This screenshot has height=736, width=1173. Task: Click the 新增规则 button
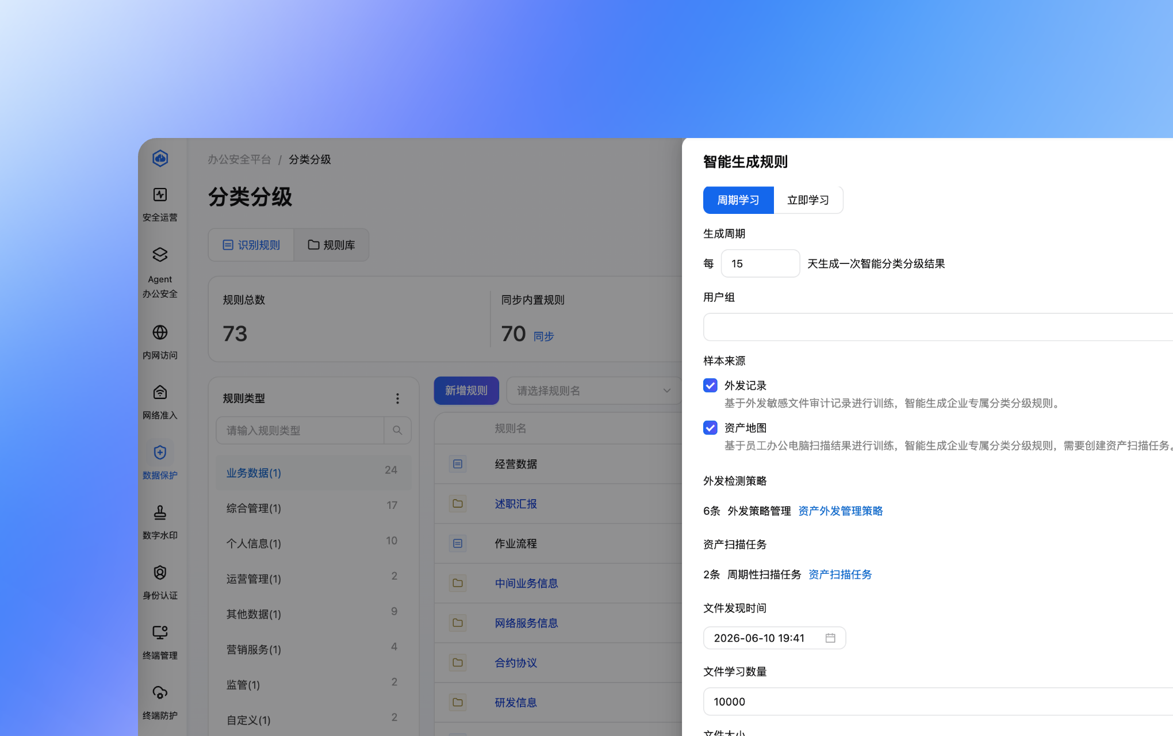tap(466, 391)
